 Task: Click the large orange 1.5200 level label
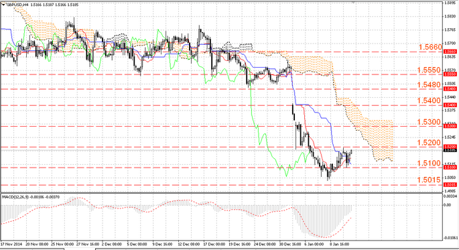tap(429, 143)
